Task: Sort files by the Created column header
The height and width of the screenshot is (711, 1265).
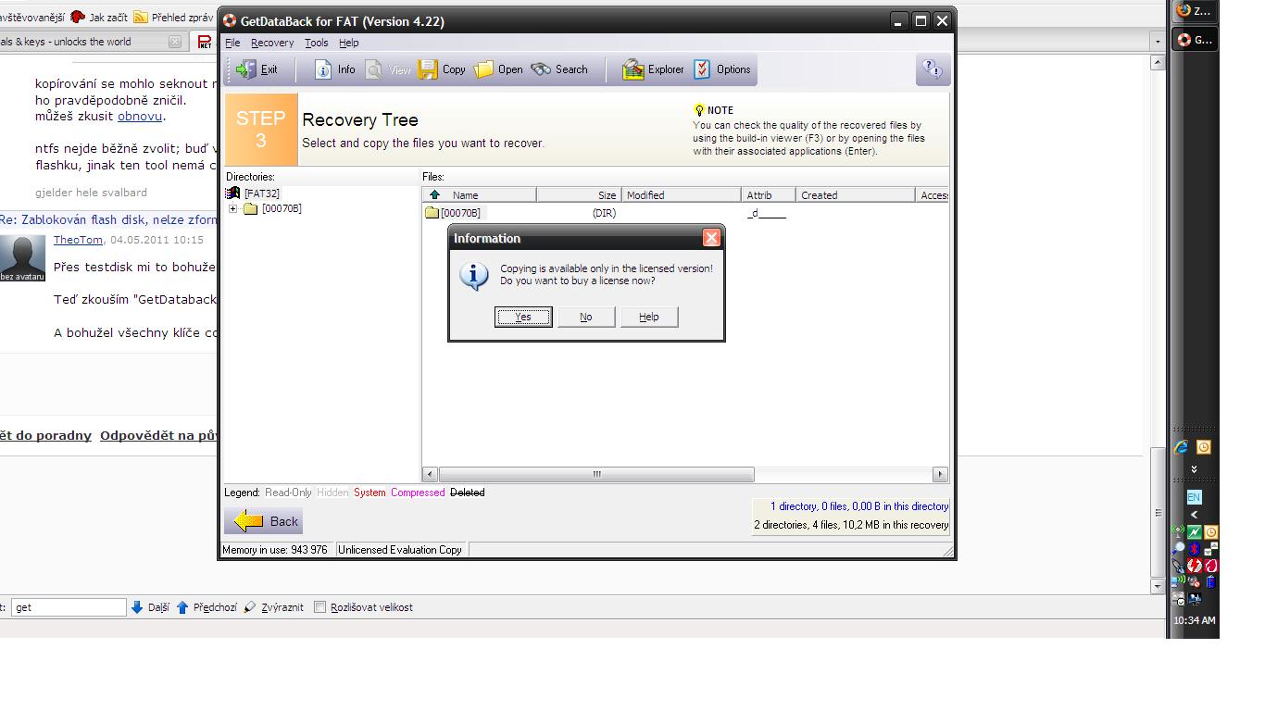Action: (856, 194)
